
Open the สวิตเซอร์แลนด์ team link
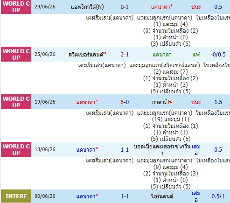(x=86, y=55)
